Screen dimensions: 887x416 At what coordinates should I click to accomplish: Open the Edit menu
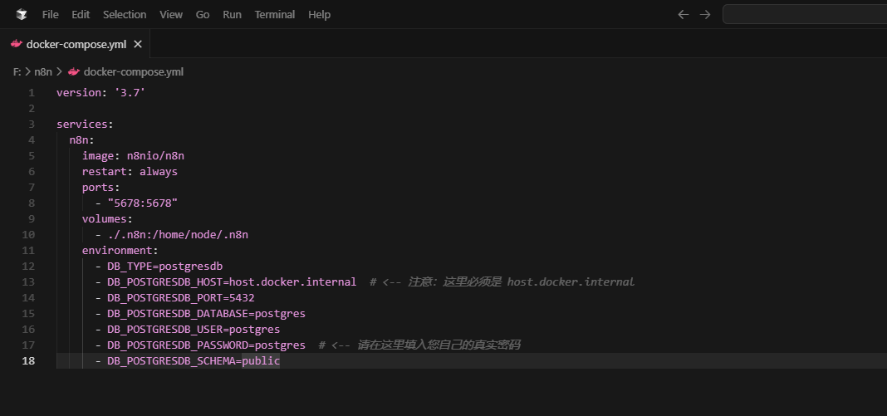pos(81,14)
